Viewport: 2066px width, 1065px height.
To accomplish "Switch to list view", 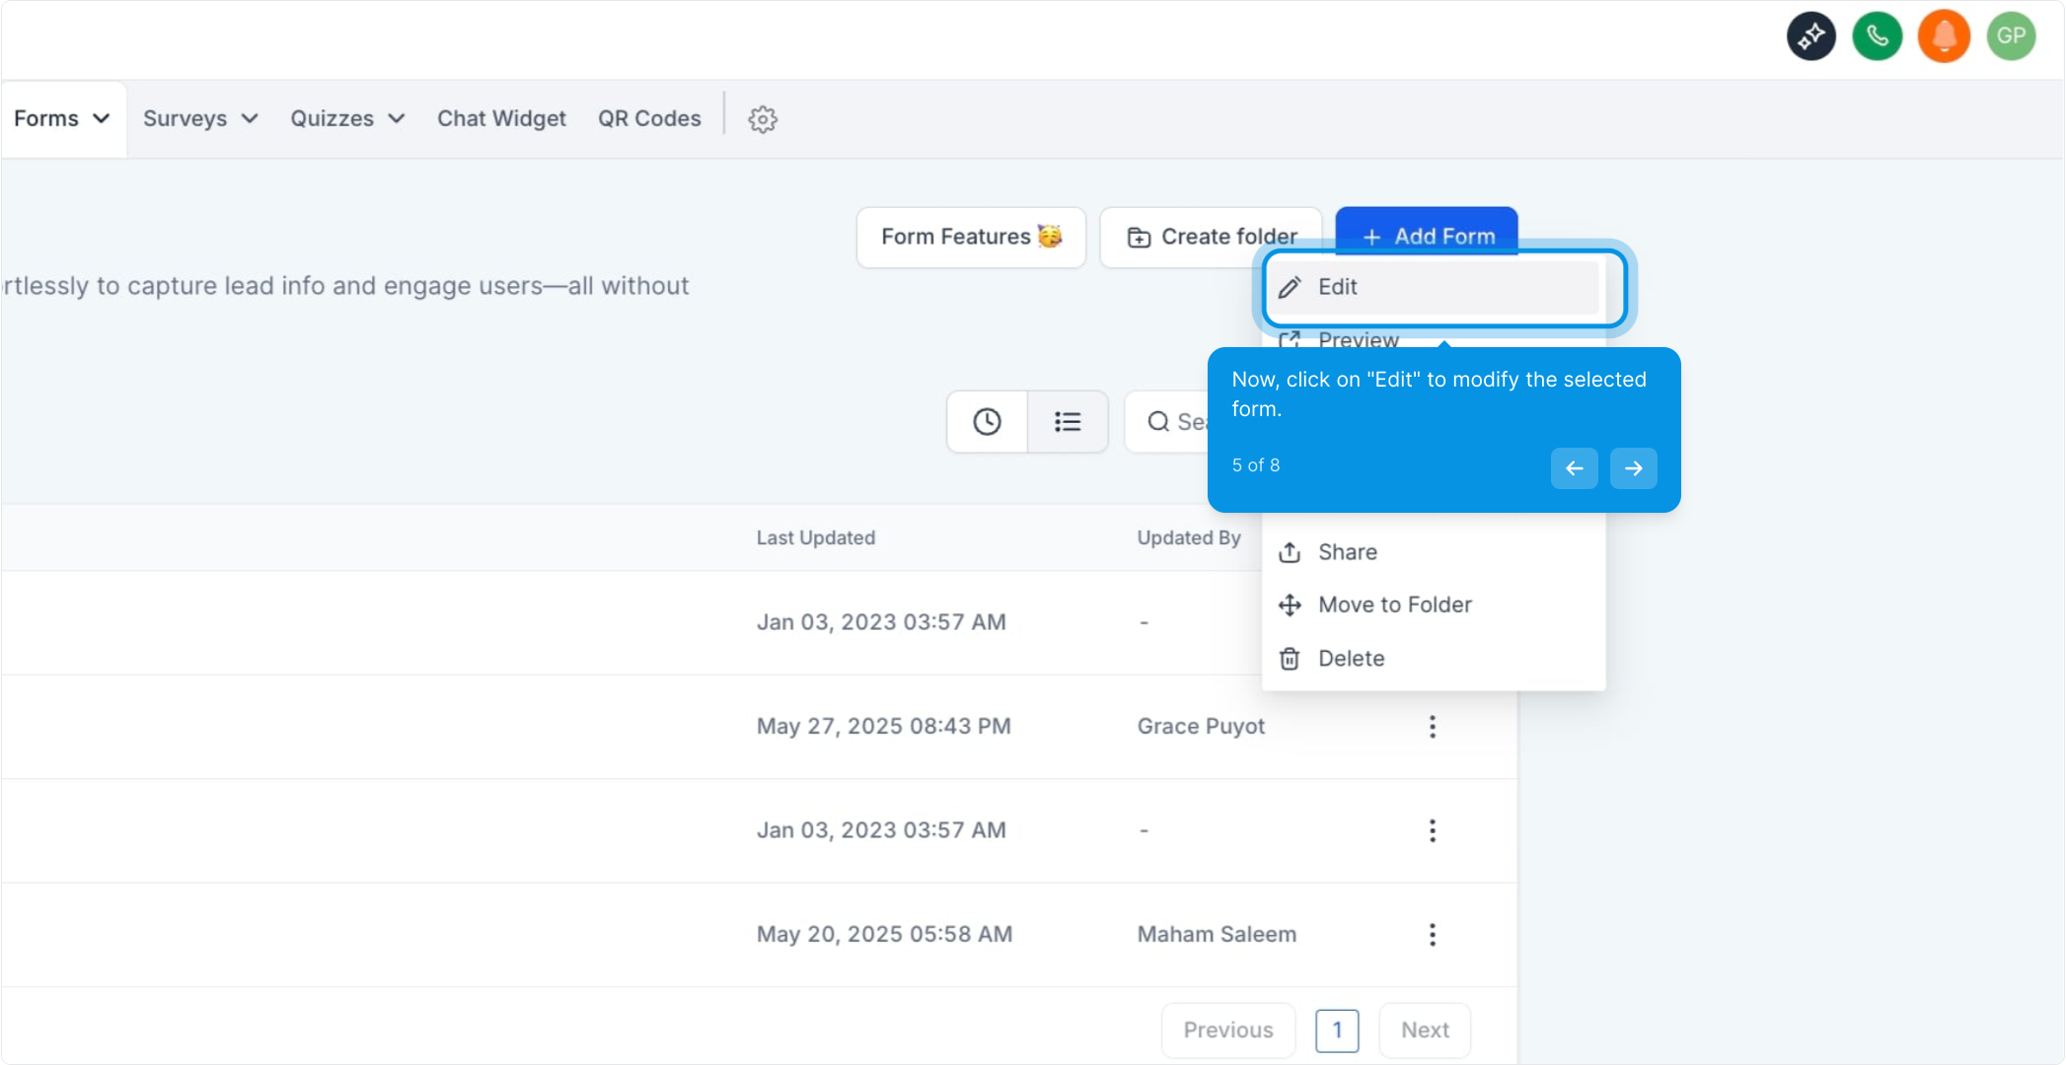I will pos(1068,422).
